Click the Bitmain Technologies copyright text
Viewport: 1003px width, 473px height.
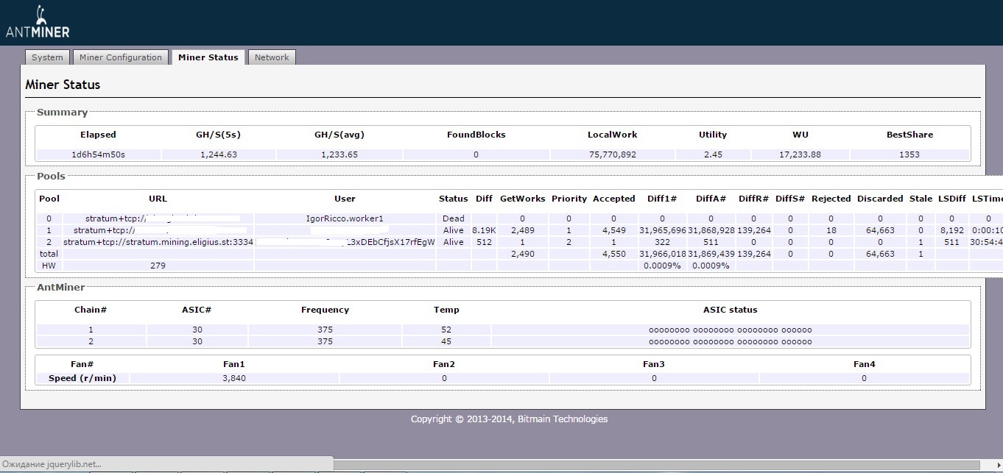509,419
